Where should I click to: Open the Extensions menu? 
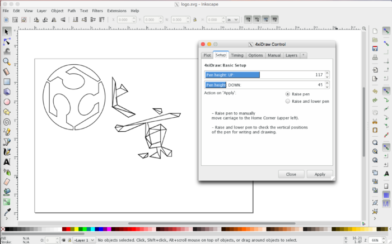pyautogui.click(x=116, y=11)
